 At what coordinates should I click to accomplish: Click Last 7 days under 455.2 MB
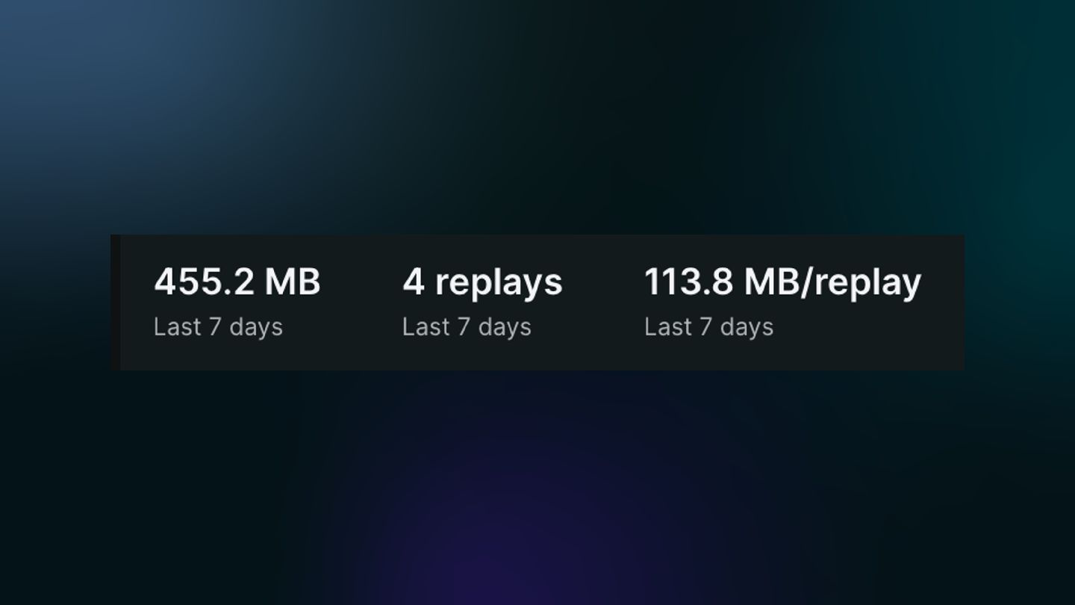pyautogui.click(x=218, y=327)
